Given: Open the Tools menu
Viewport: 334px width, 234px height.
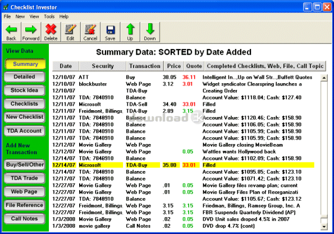Looking at the screenshot, I should (49, 16).
